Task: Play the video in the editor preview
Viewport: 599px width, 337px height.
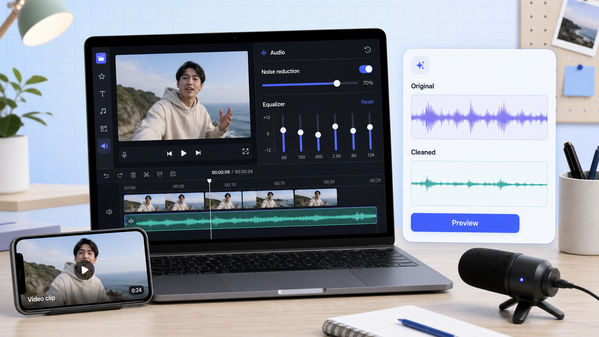Action: click(184, 153)
